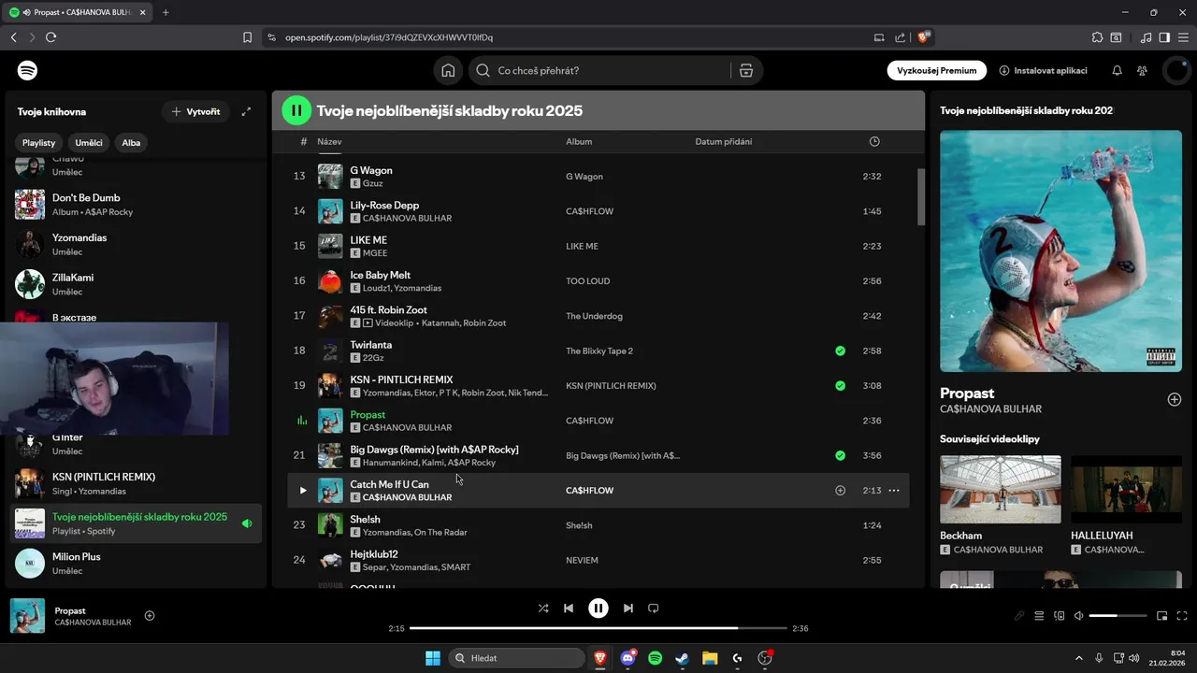Toggle liked checkmark on Twirlanta

[x=840, y=351]
